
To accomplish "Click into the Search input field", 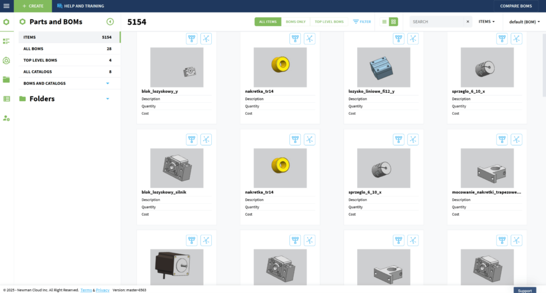I will pos(437,21).
